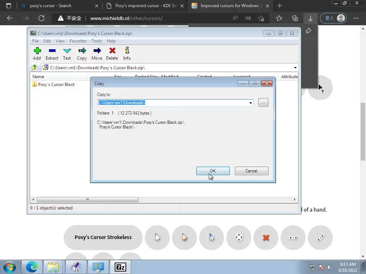
Task: Click the Edge address bar URL
Action: [126, 18]
